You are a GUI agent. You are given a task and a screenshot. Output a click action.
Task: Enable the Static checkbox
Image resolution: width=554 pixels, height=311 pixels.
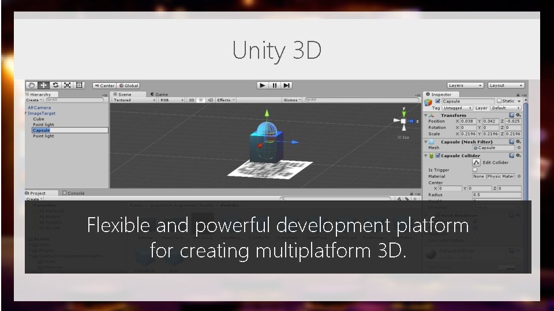tap(499, 101)
